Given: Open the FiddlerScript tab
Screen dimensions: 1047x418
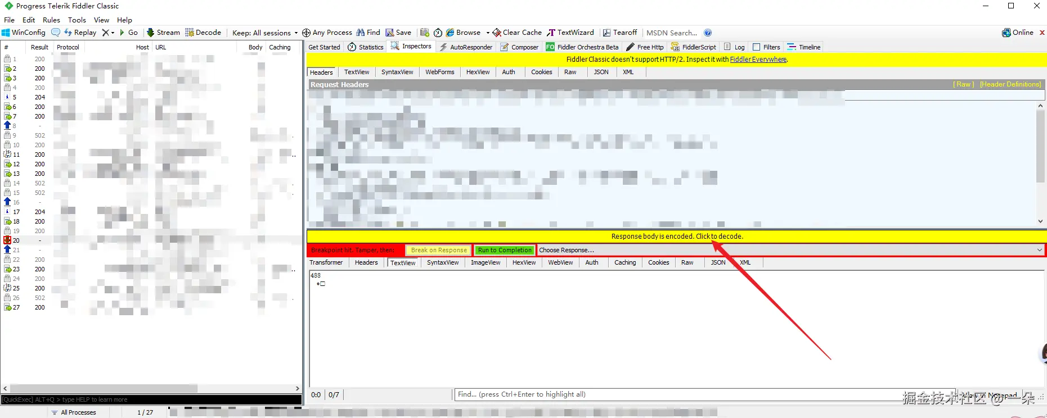Looking at the screenshot, I should (693, 47).
